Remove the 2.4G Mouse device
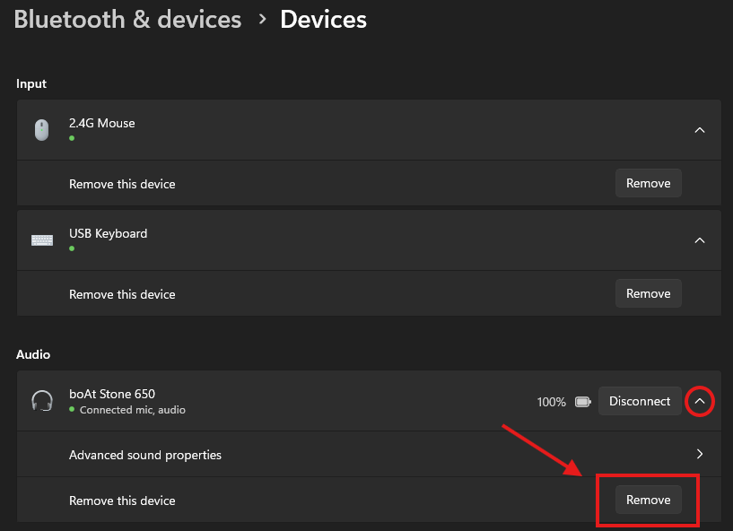This screenshot has width=733, height=531. 648,183
